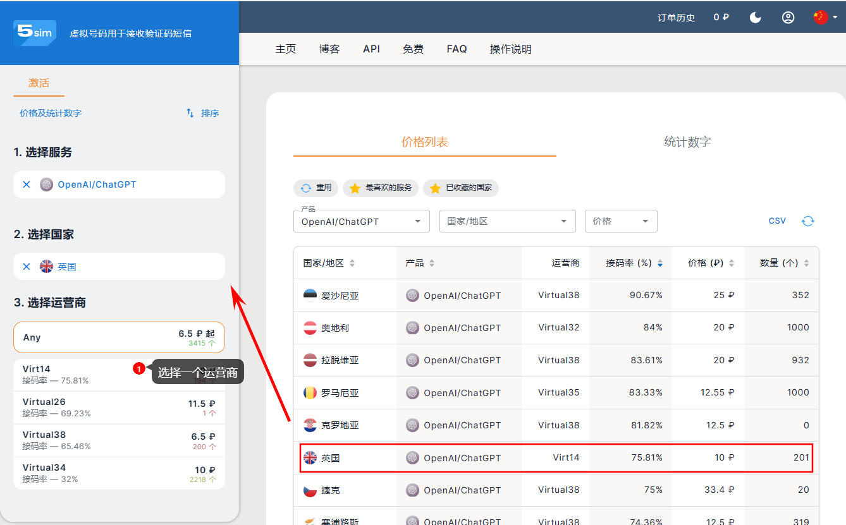Screen dimensions: 846x525
Task: Select the Virtual38 operator option
Action: click(x=119, y=440)
